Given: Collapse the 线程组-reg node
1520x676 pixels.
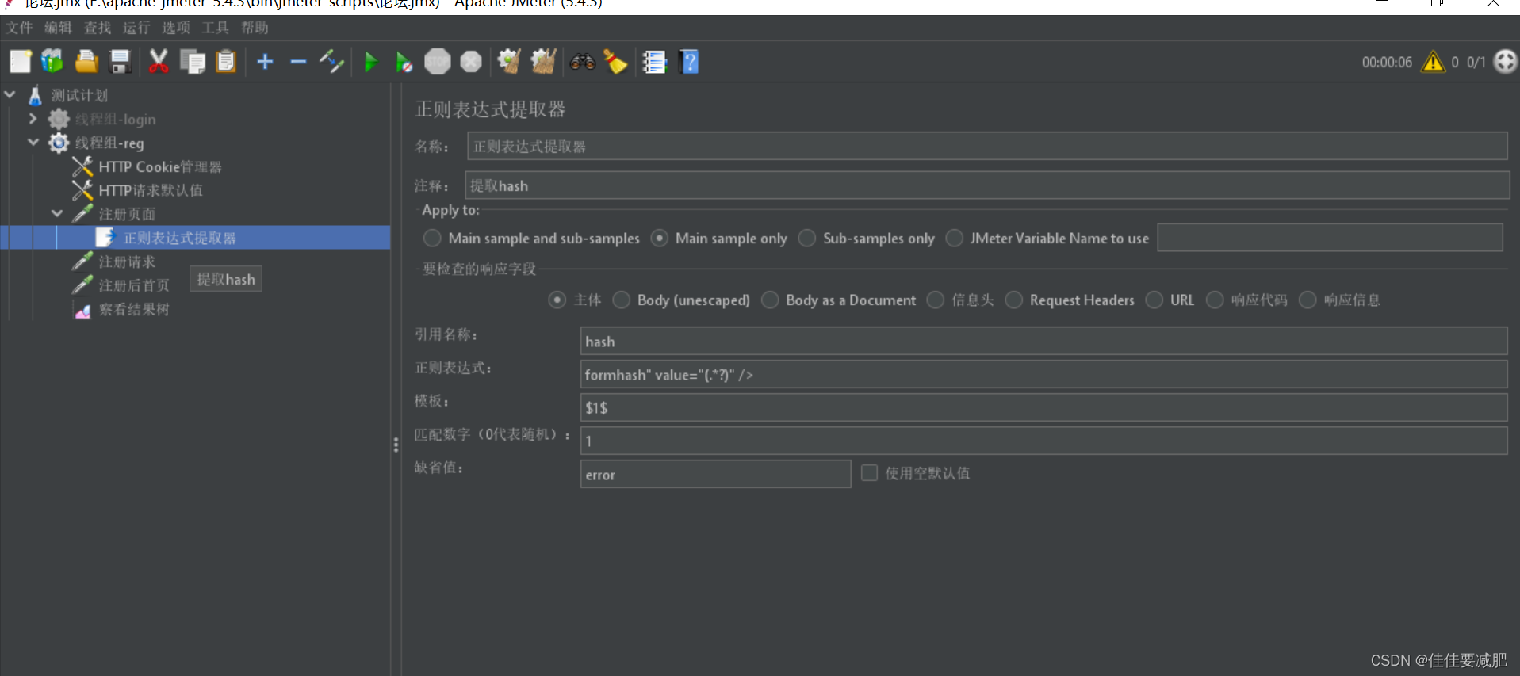Looking at the screenshot, I should tap(33, 142).
